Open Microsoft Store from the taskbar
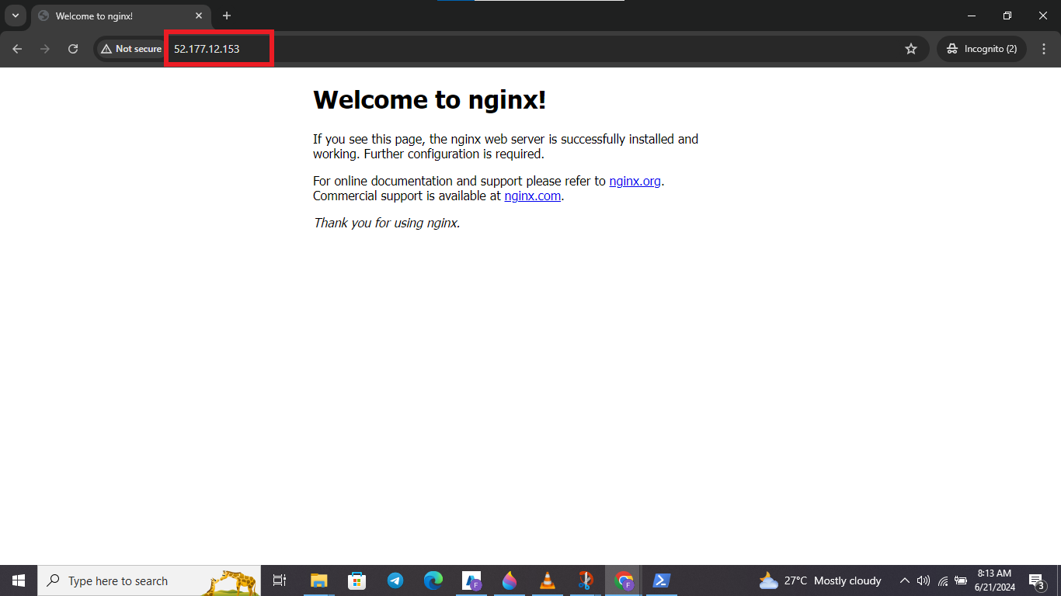Image resolution: width=1061 pixels, height=596 pixels. 357,580
